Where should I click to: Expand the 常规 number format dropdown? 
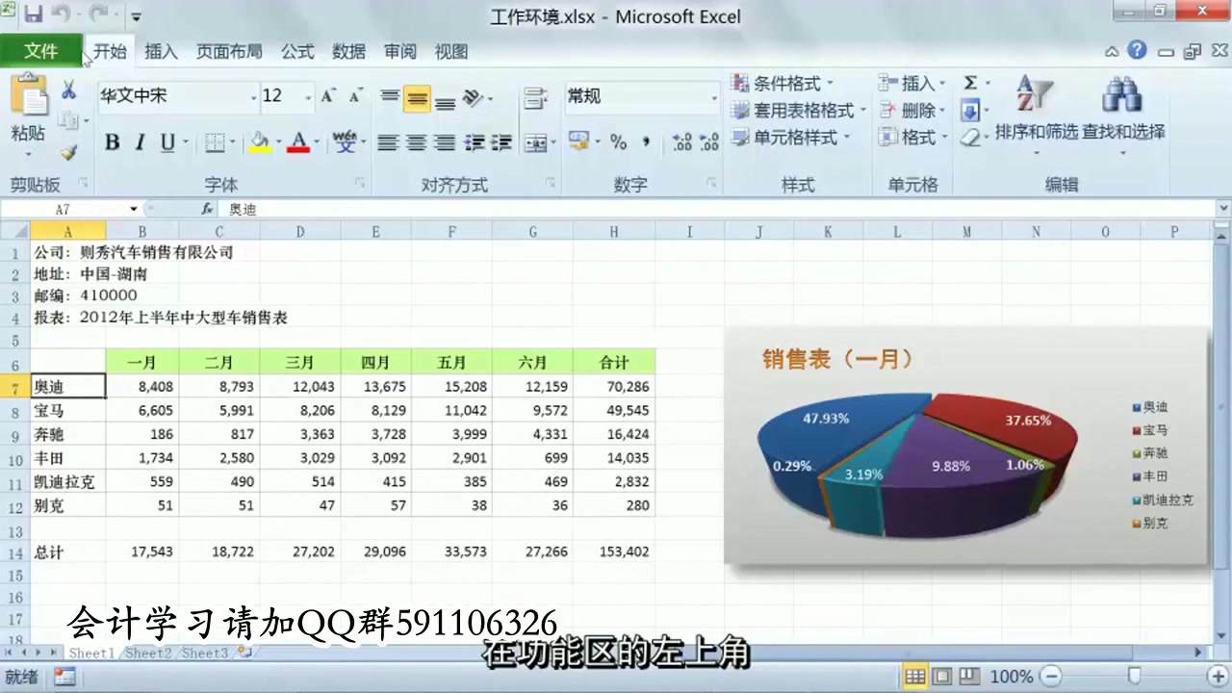click(712, 96)
